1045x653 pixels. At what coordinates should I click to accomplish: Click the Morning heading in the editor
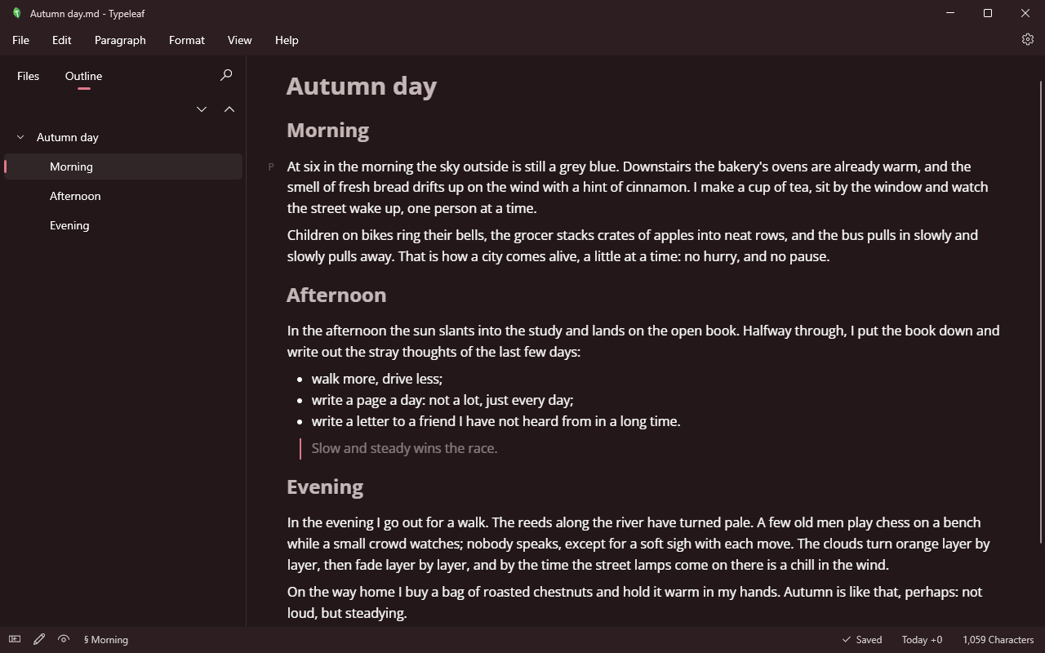[x=328, y=130]
